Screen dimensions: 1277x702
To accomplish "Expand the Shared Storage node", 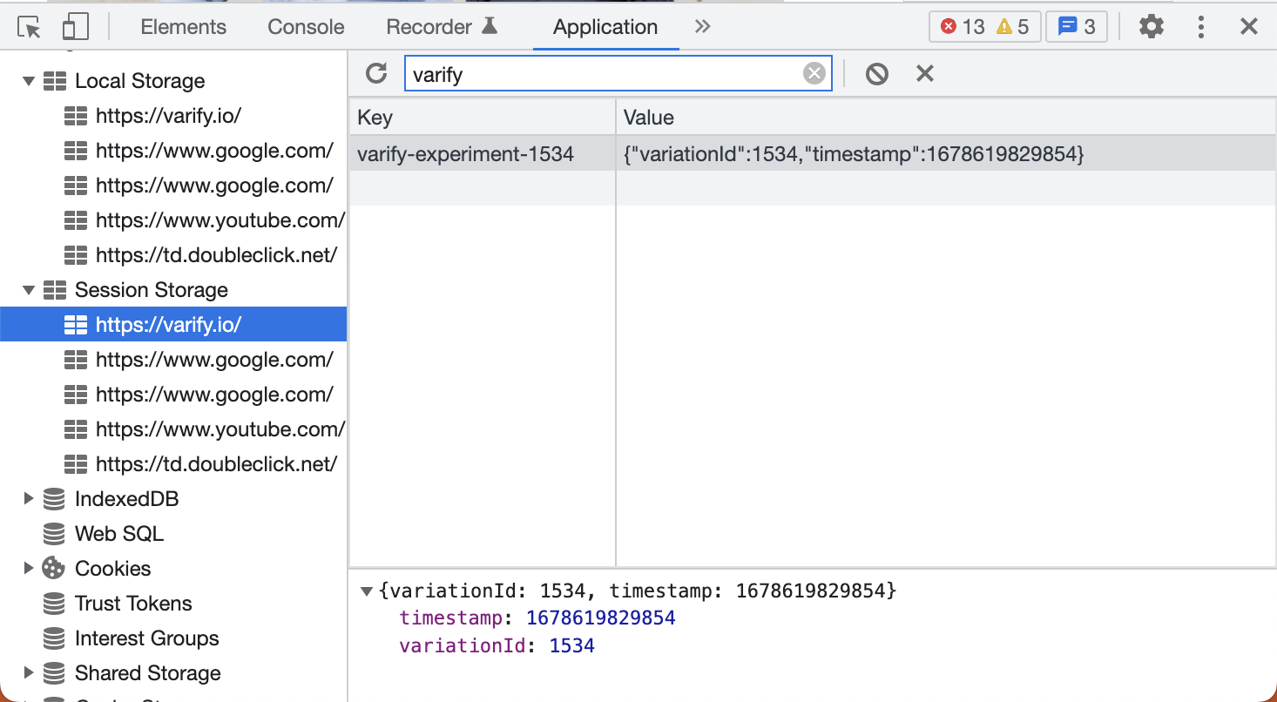I will [29, 673].
